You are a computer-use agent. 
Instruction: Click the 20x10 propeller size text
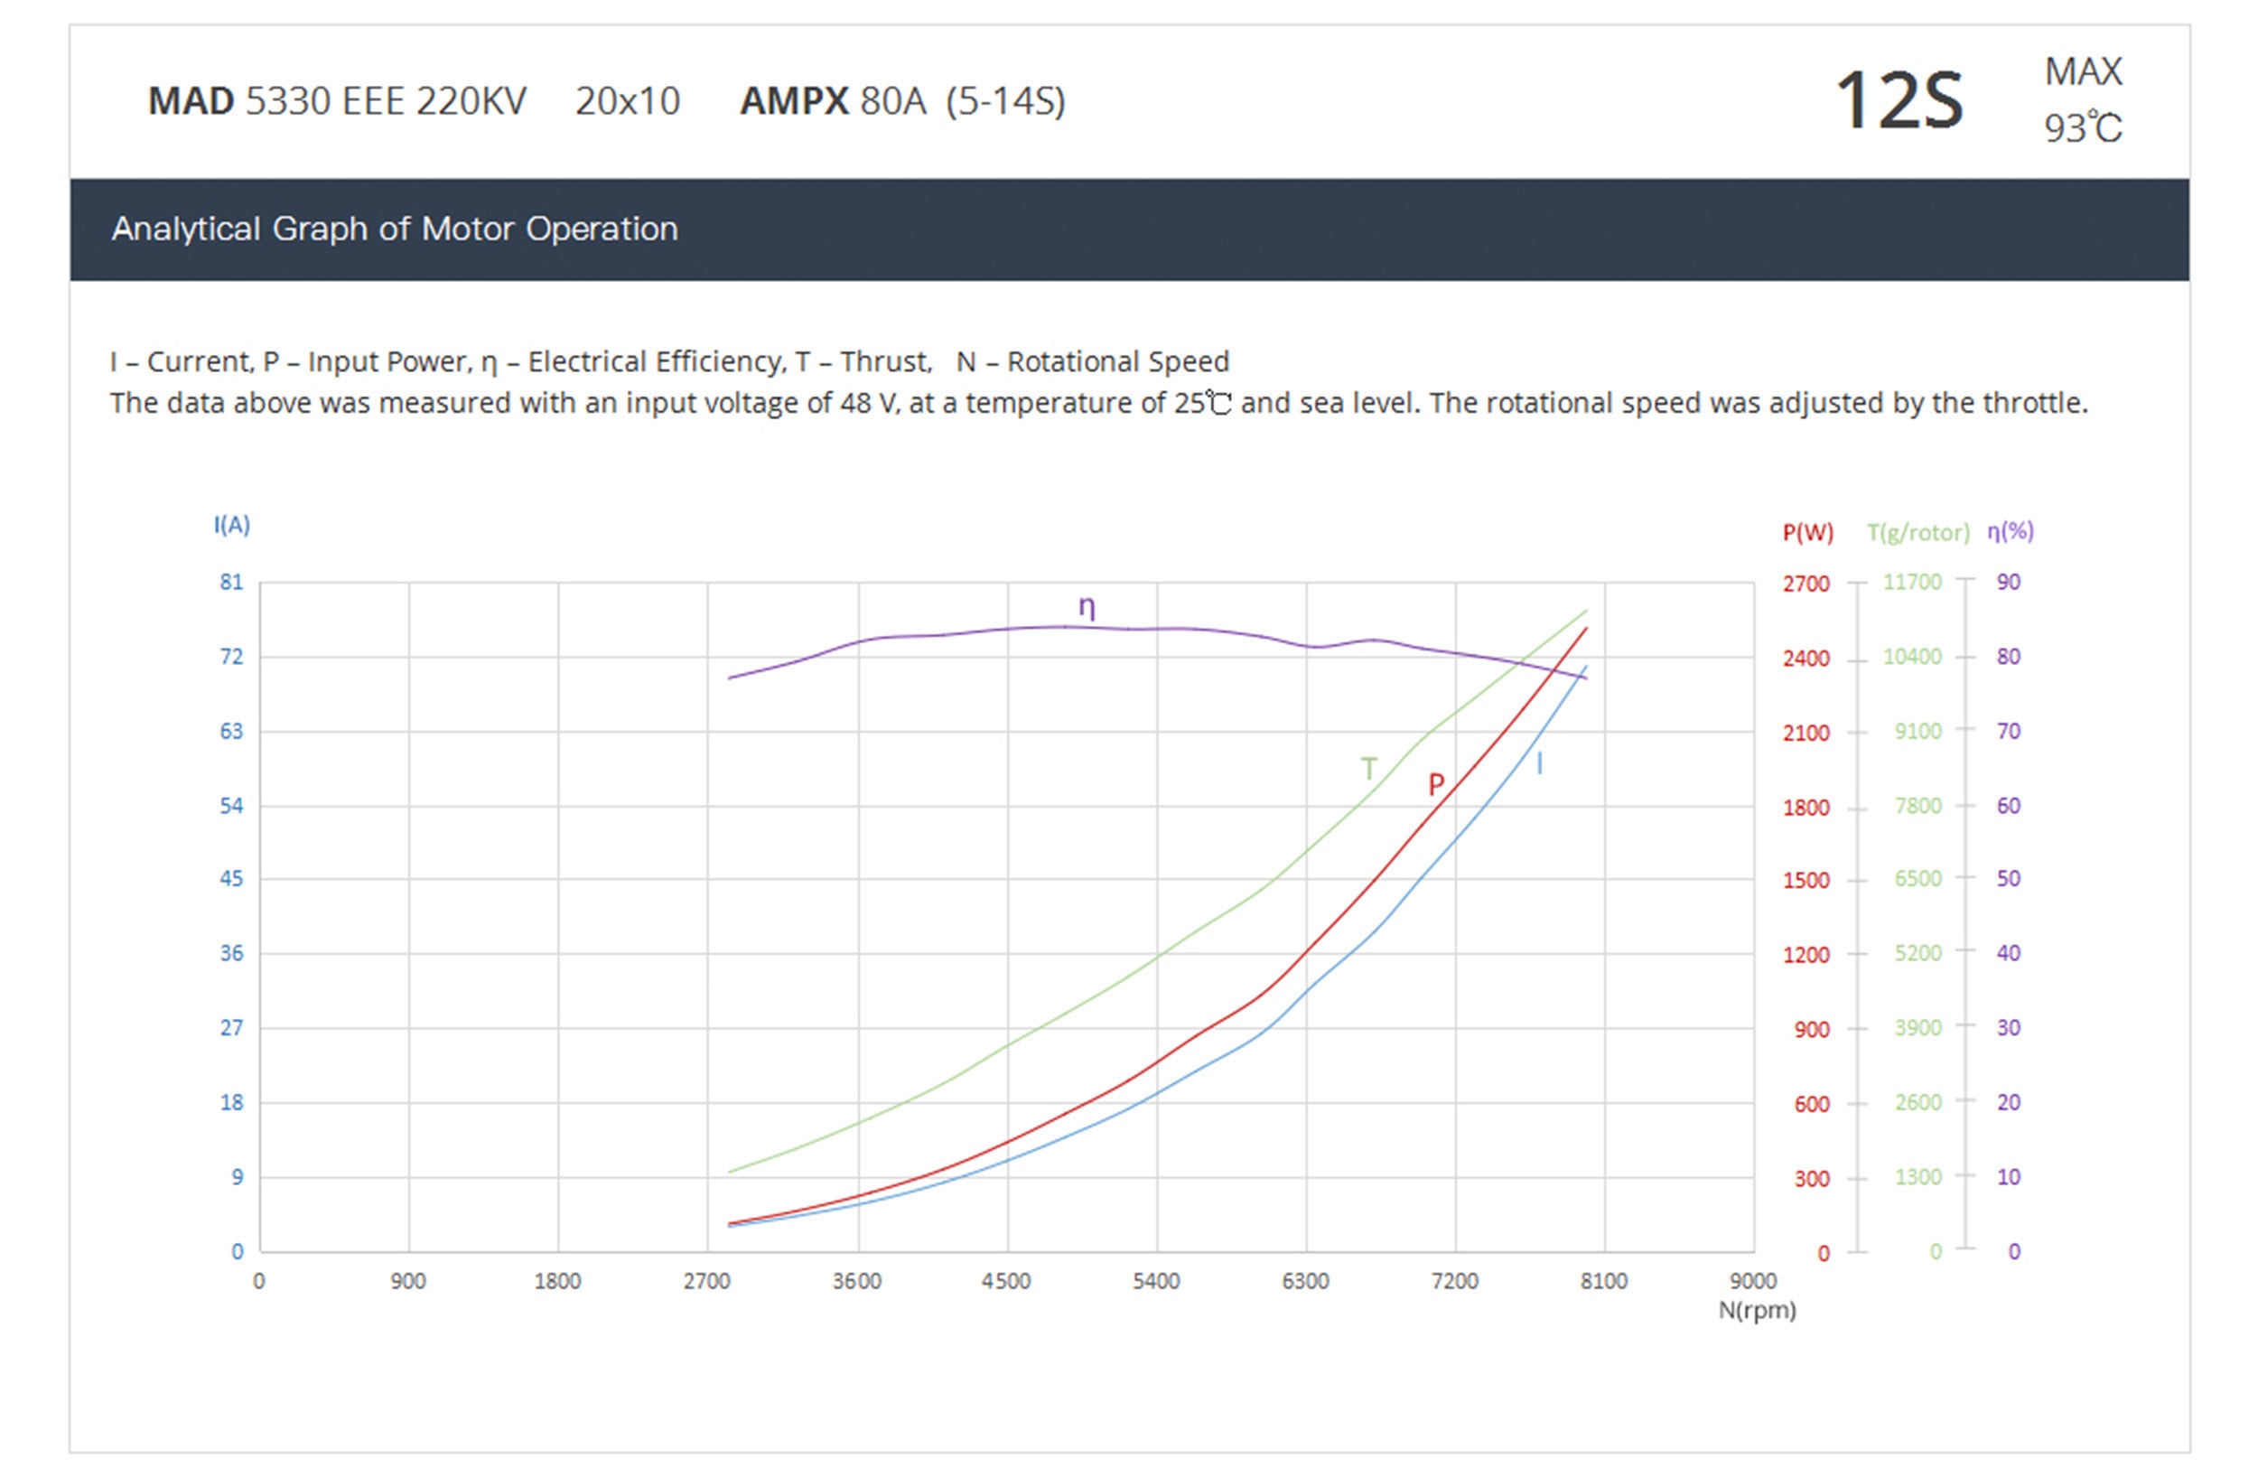point(627,100)
